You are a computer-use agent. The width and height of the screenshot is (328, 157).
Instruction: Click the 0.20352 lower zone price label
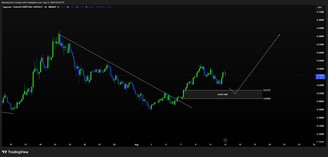[267, 98]
